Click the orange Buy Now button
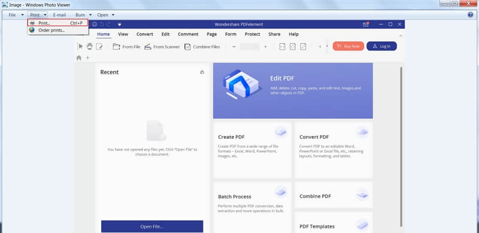Image resolution: width=479 pixels, height=233 pixels. tap(348, 46)
